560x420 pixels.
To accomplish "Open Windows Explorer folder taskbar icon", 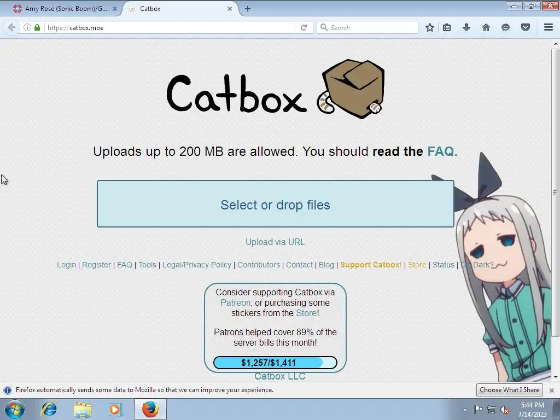I will point(83,409).
